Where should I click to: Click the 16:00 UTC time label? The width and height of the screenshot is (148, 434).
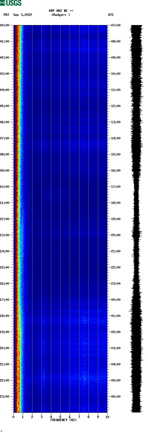pyautogui.click(x=116, y=171)
